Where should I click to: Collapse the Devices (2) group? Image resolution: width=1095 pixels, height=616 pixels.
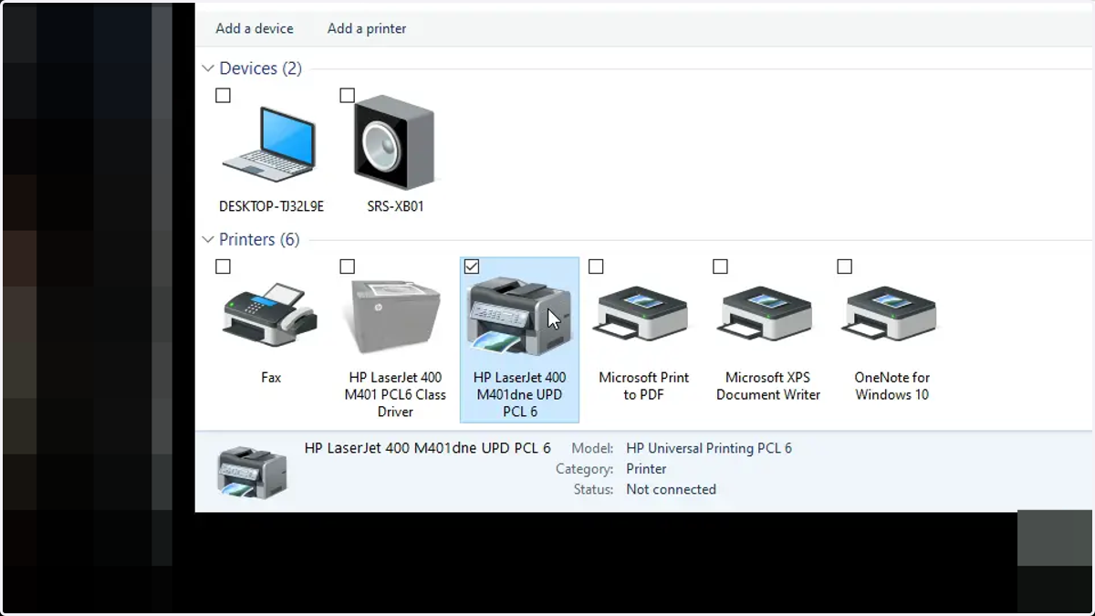[x=208, y=68]
